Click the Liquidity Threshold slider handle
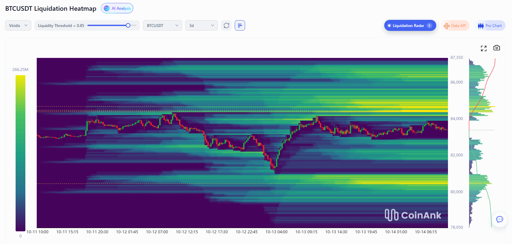Screen dimensions: 512x244 (128, 25)
